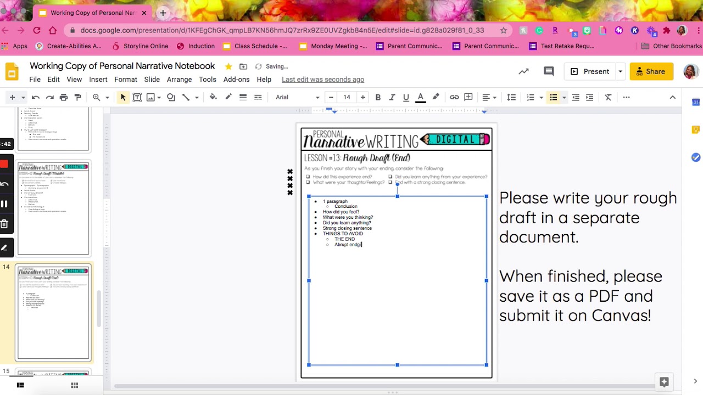Pick the line tool

point(186,97)
